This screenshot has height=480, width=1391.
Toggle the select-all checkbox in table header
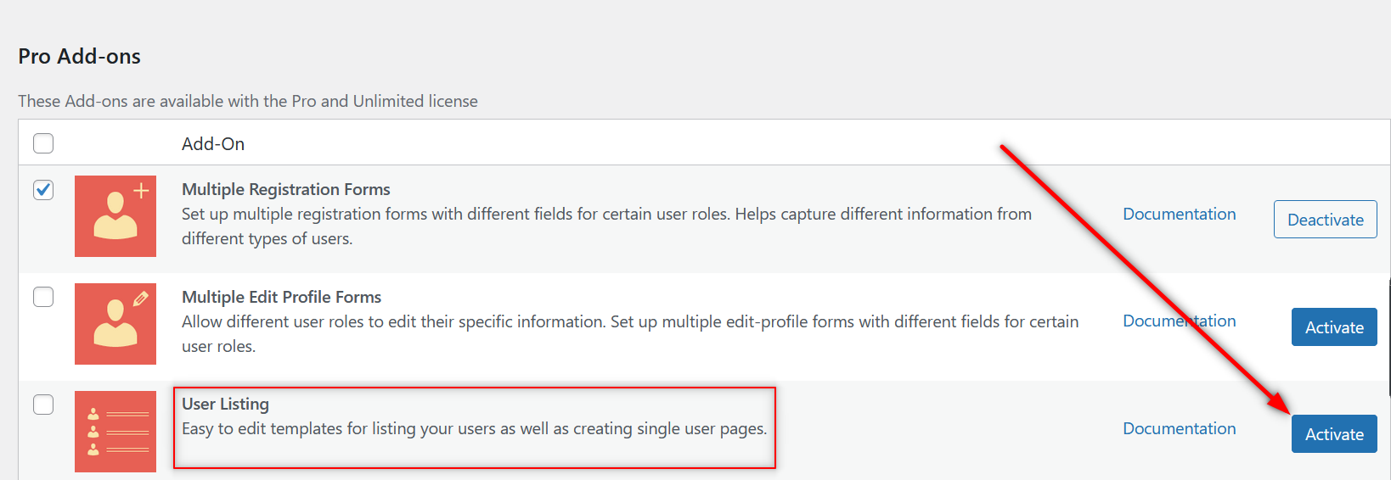[x=43, y=143]
